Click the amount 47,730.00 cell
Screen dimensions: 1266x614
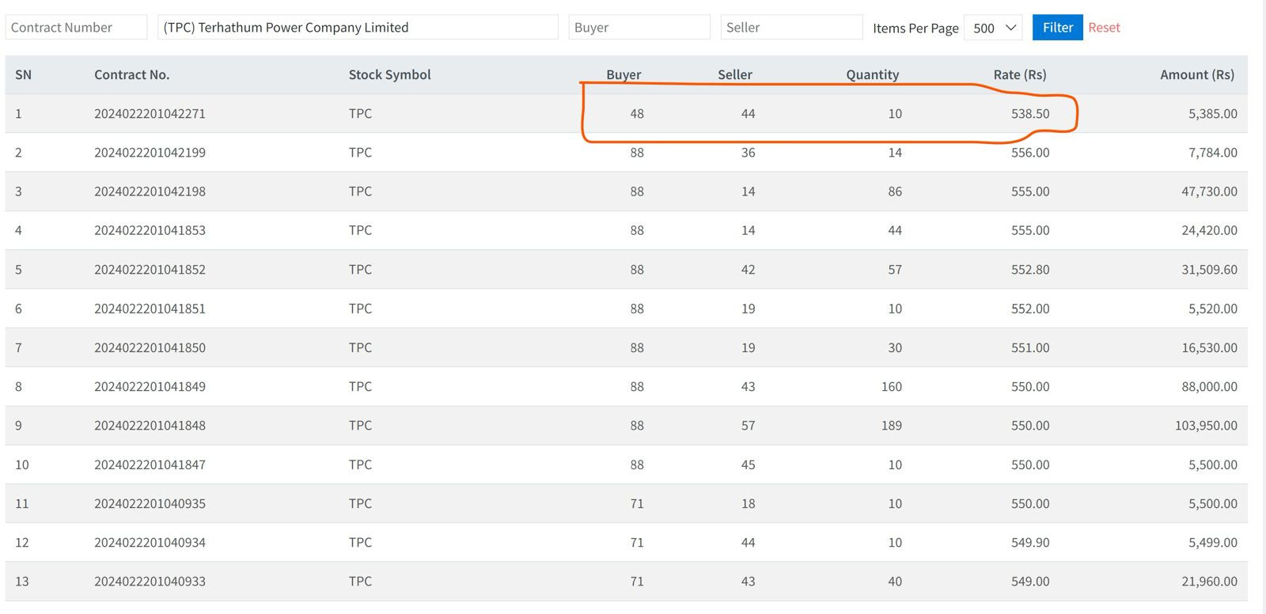pos(1209,191)
